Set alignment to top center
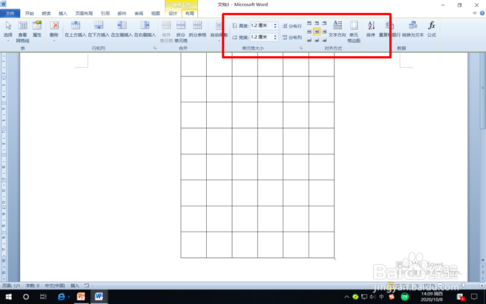 pos(316,23)
